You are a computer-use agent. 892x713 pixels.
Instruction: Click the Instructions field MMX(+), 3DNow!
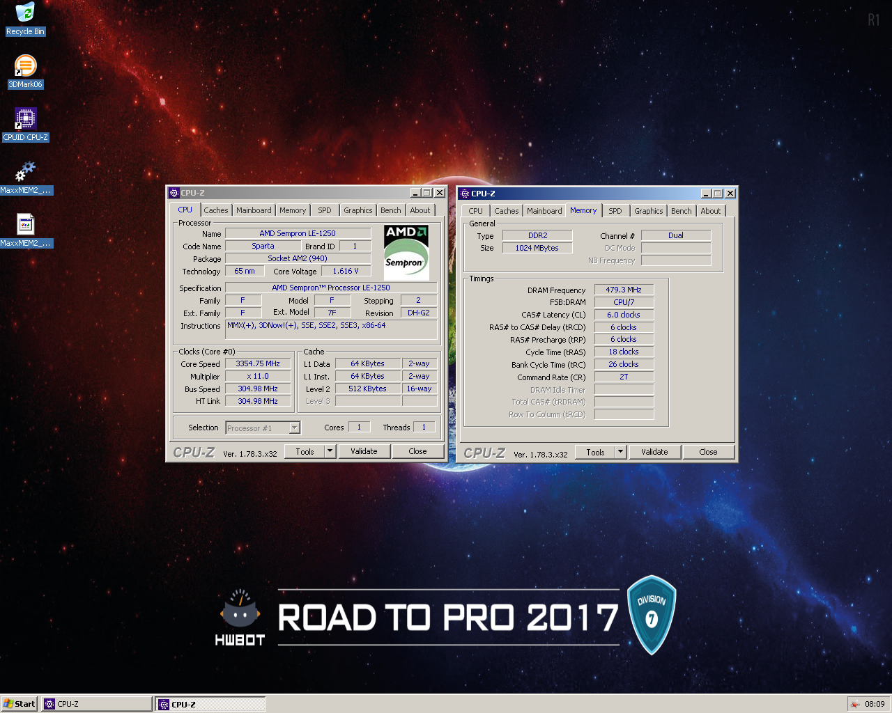point(331,329)
